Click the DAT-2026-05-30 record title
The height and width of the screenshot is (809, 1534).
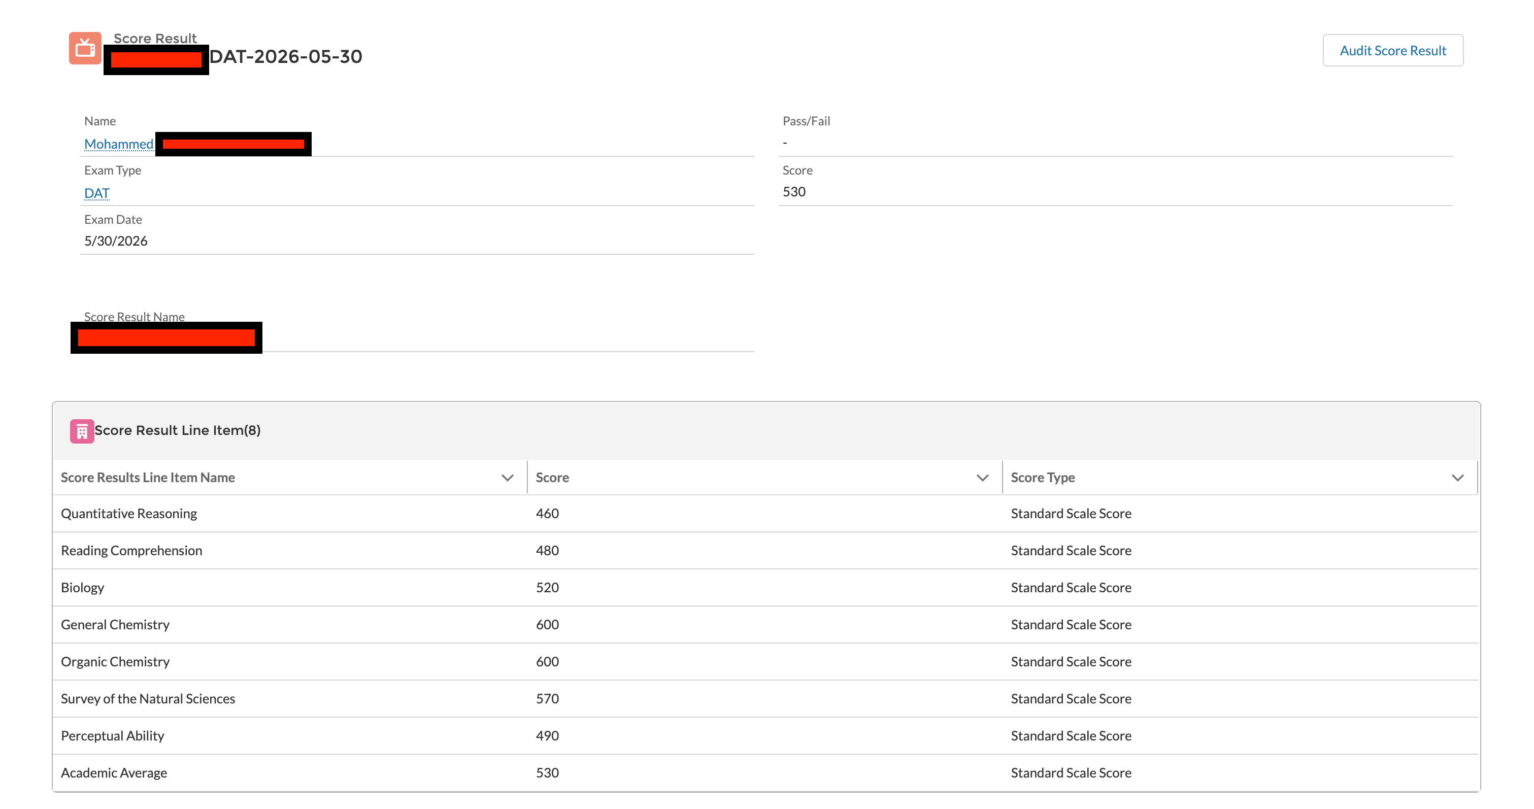(x=286, y=56)
